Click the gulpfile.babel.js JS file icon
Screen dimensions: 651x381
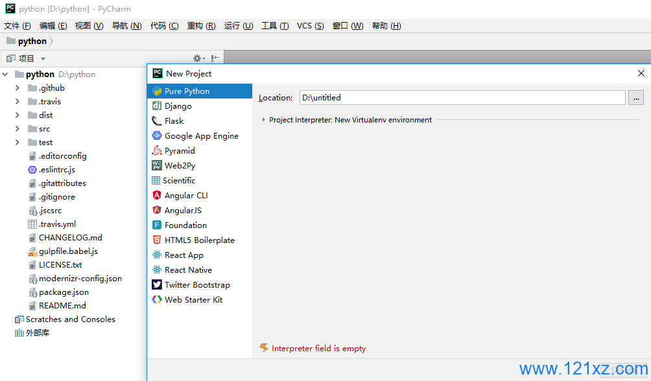(x=32, y=251)
